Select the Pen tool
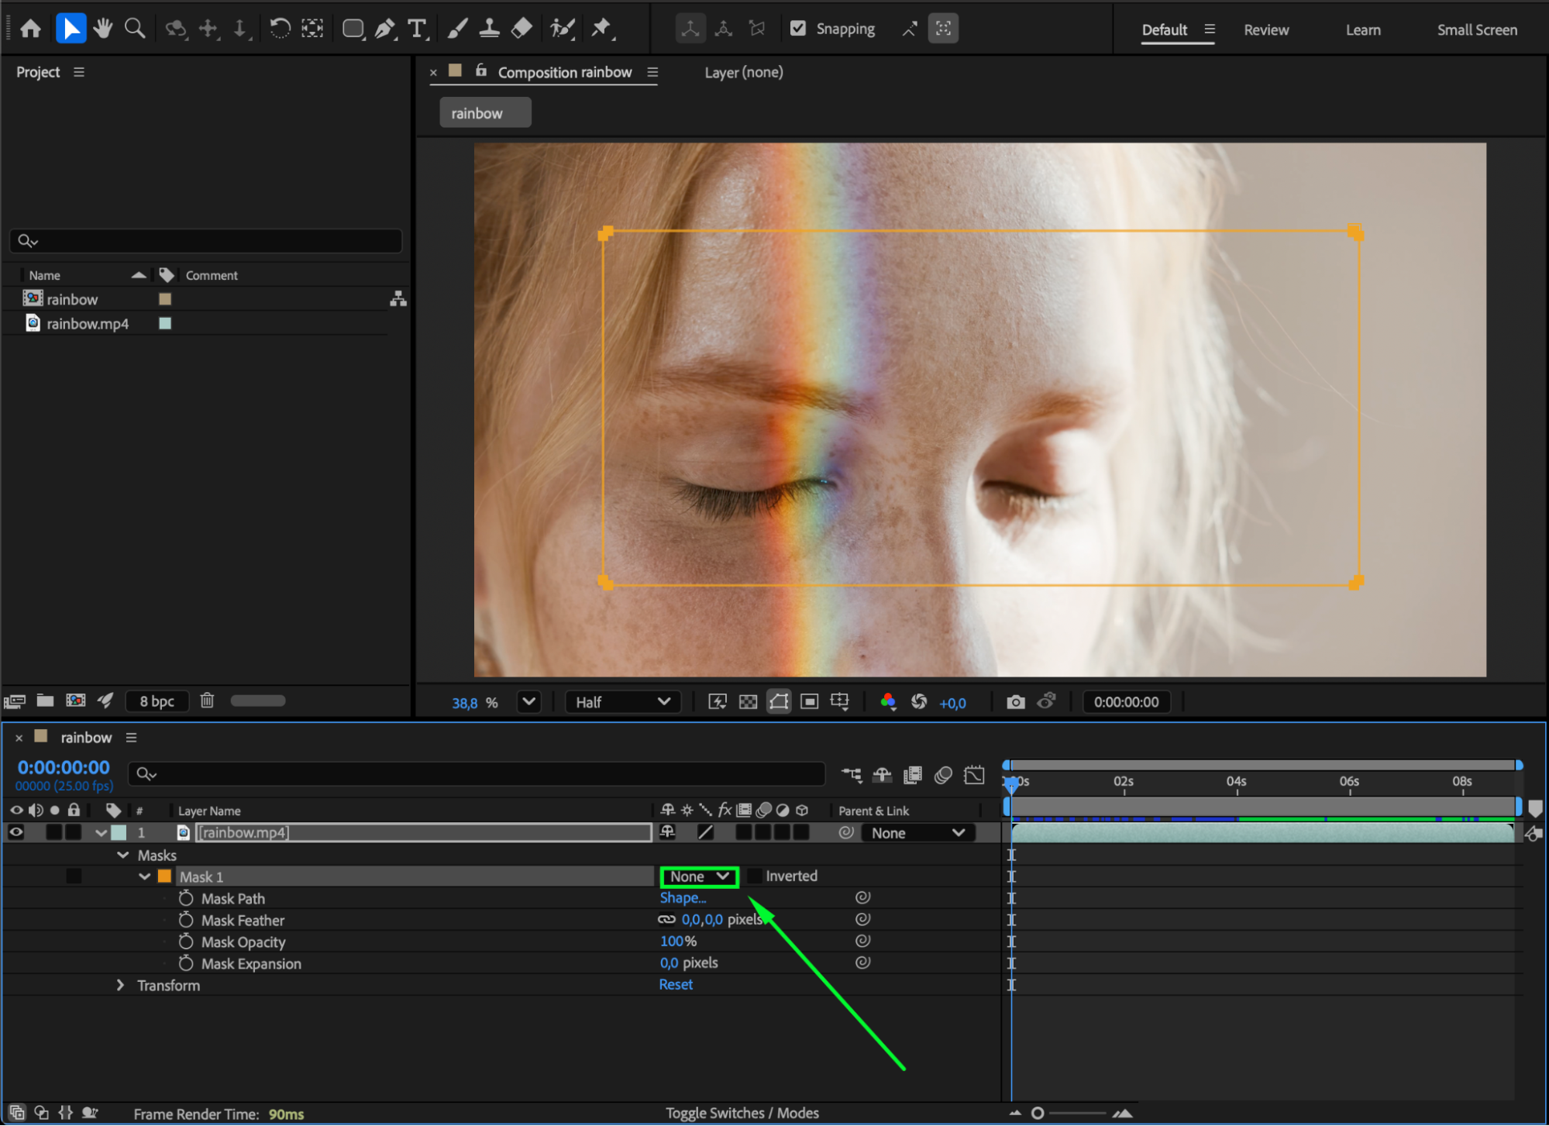Image resolution: width=1549 pixels, height=1126 pixels. click(385, 29)
